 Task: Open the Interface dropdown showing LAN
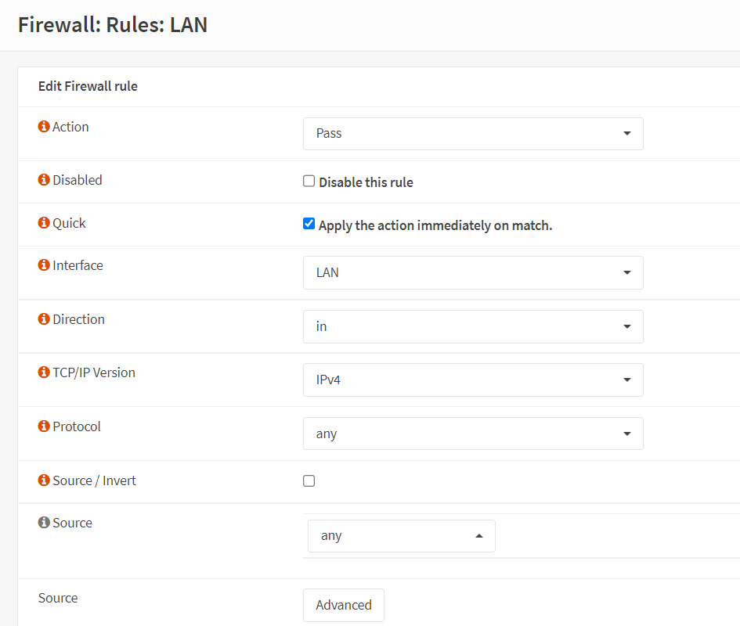(473, 273)
